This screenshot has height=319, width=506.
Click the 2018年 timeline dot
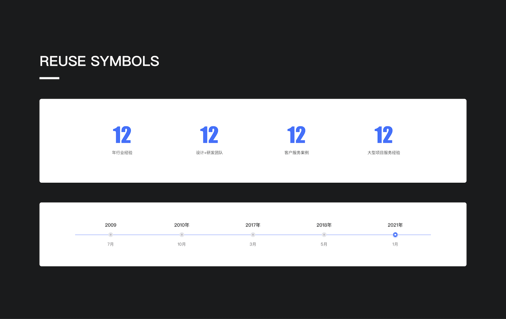click(x=324, y=235)
